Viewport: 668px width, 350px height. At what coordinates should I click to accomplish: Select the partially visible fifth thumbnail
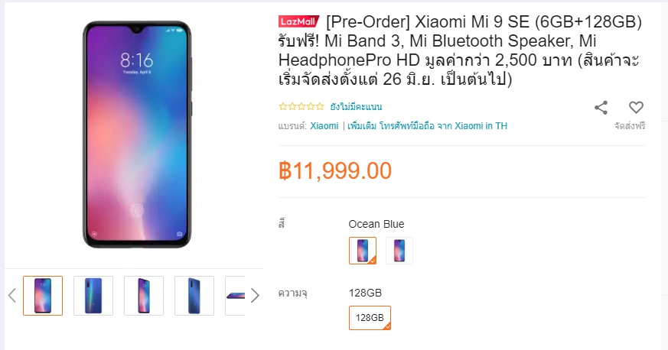235,296
